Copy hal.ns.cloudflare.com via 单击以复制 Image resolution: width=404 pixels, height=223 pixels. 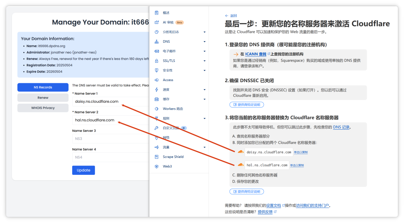click(x=297, y=165)
